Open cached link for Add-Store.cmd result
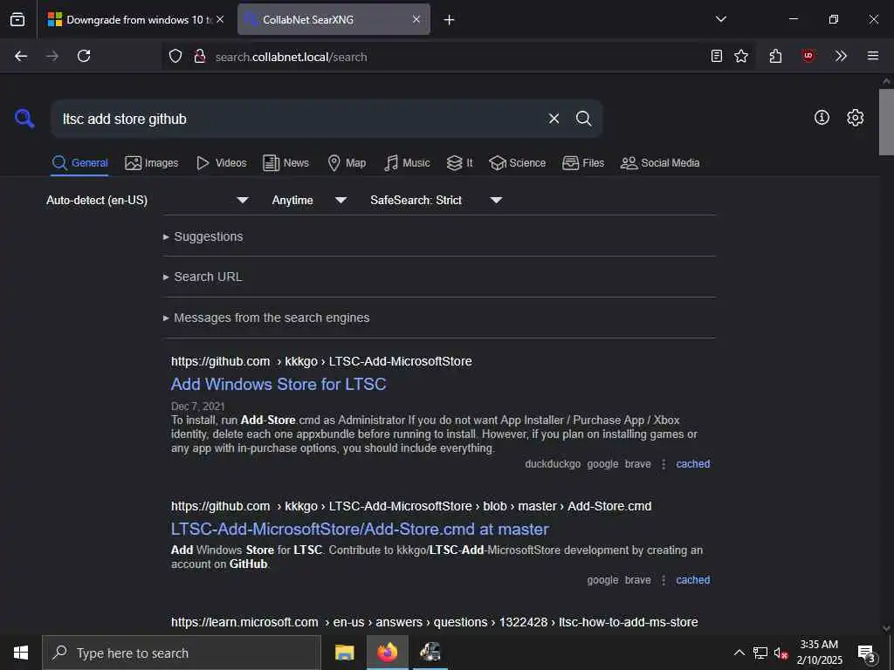 tap(692, 580)
